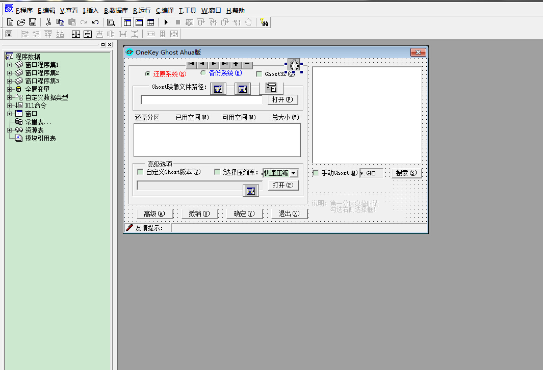Open the F.程序 menu

click(x=24, y=11)
